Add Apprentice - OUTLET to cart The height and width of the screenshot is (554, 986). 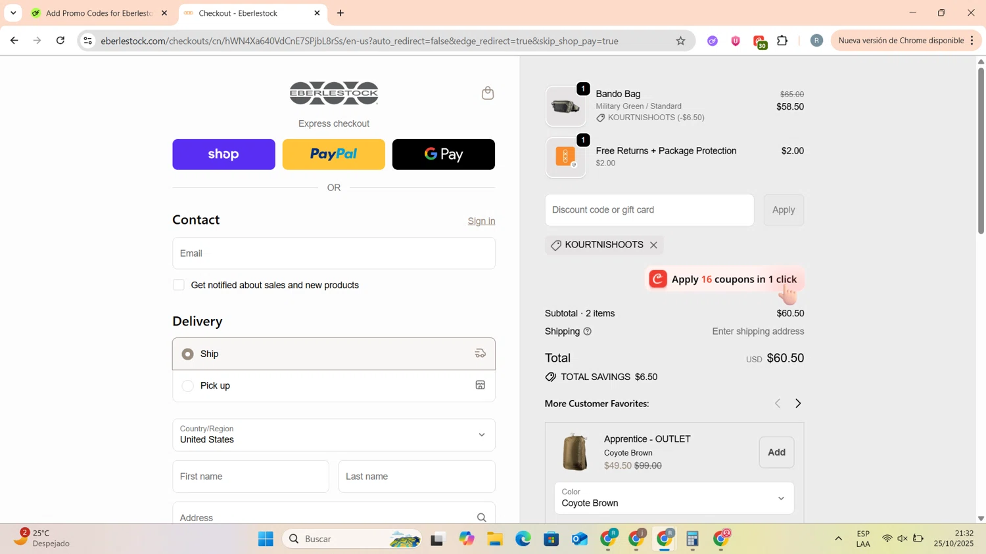tap(776, 452)
